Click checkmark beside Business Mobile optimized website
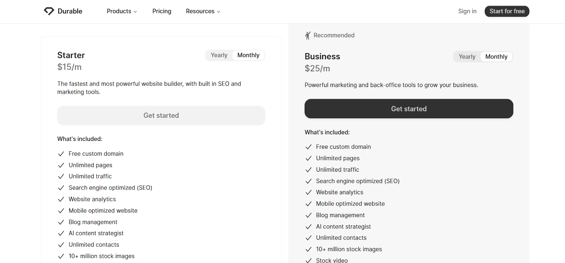Image resolution: width=565 pixels, height=263 pixels. pyautogui.click(x=309, y=204)
